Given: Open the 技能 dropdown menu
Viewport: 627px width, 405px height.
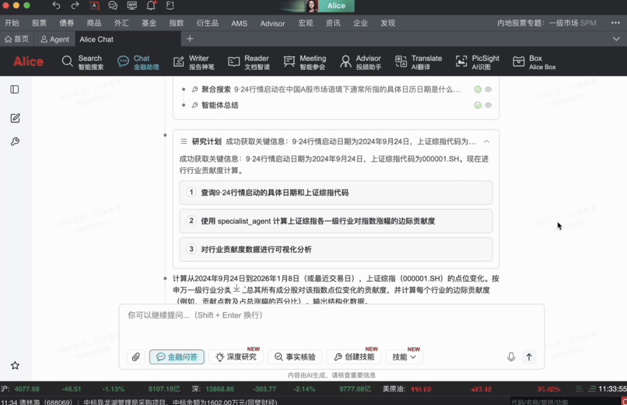Looking at the screenshot, I should 404,357.
